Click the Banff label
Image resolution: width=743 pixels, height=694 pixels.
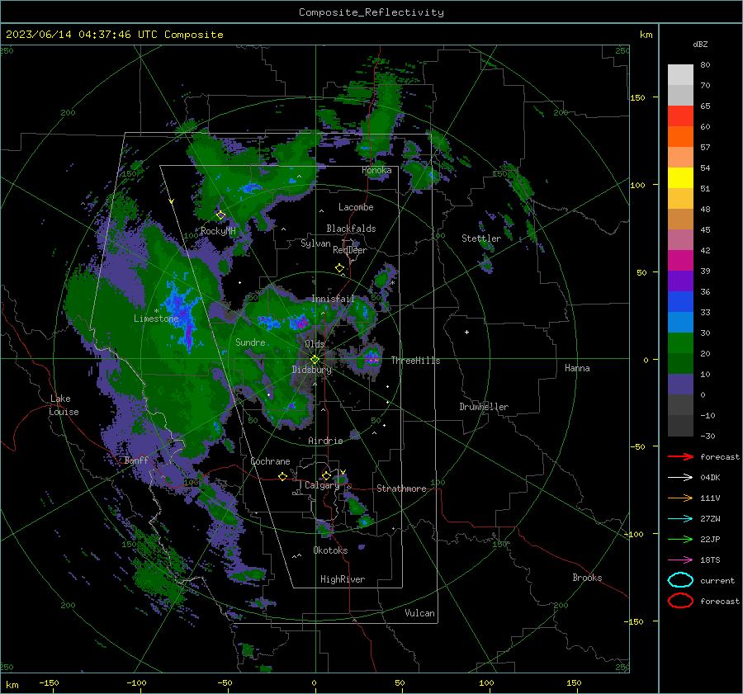click(136, 460)
